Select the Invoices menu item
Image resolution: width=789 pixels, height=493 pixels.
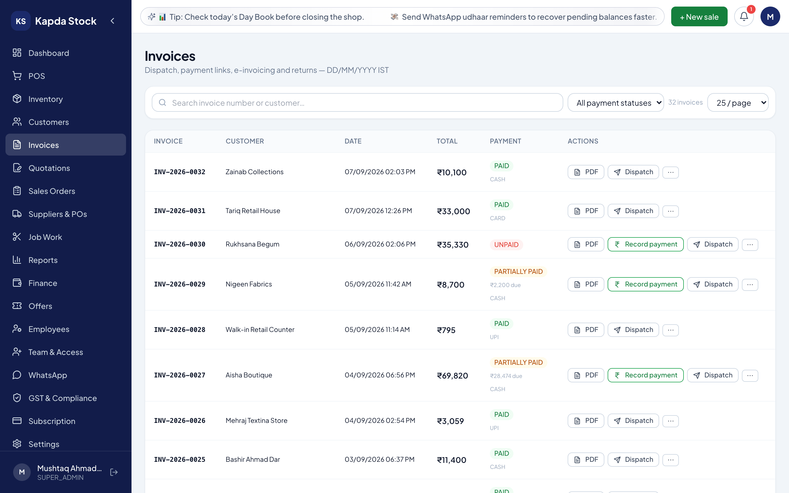point(65,145)
